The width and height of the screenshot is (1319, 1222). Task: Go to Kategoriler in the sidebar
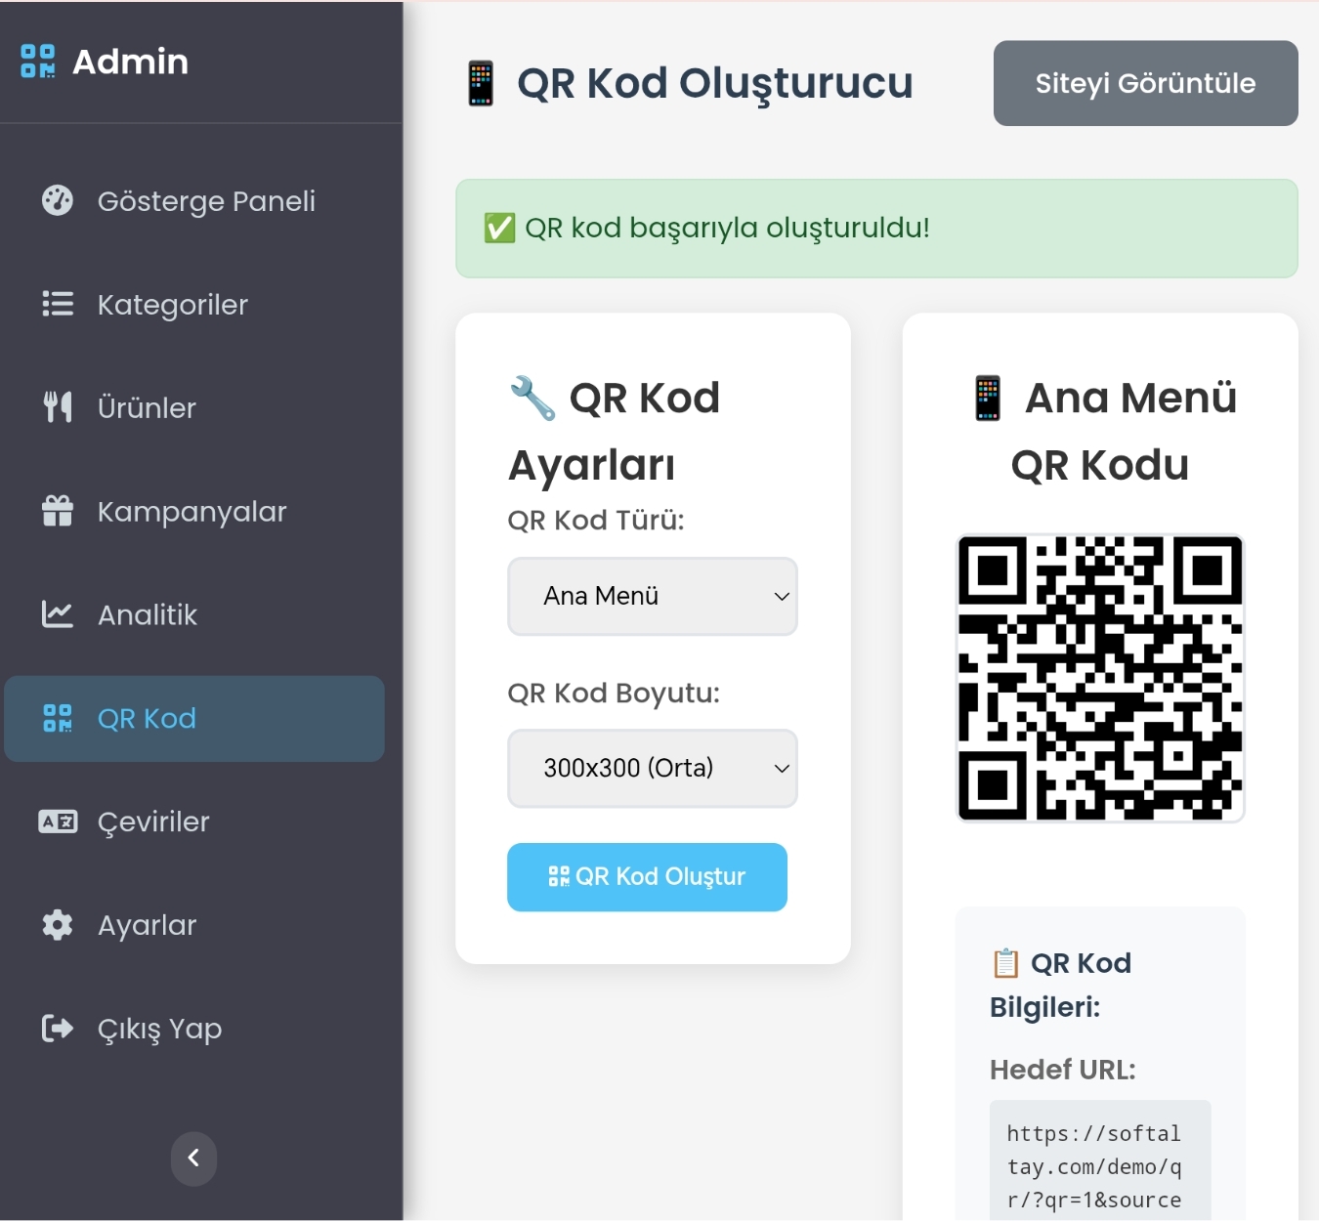pyautogui.click(x=194, y=304)
